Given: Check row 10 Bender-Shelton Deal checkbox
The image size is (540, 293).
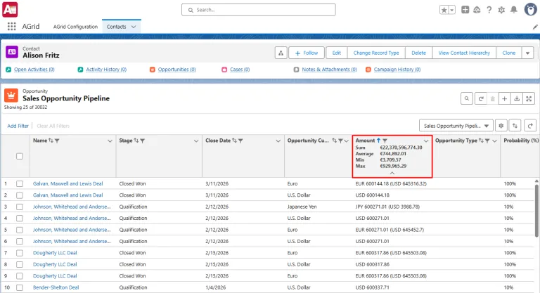Looking at the screenshot, I should (20, 287).
